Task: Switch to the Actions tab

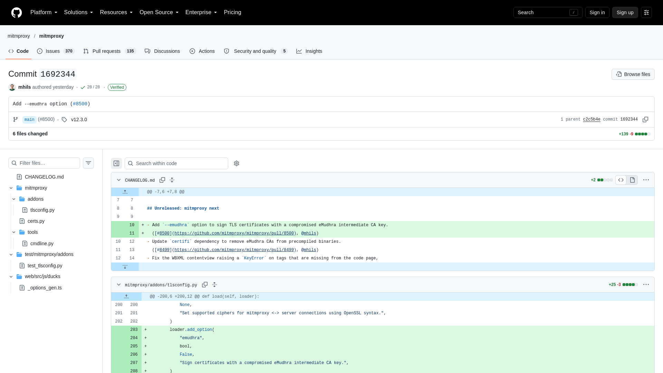Action: coord(202,51)
